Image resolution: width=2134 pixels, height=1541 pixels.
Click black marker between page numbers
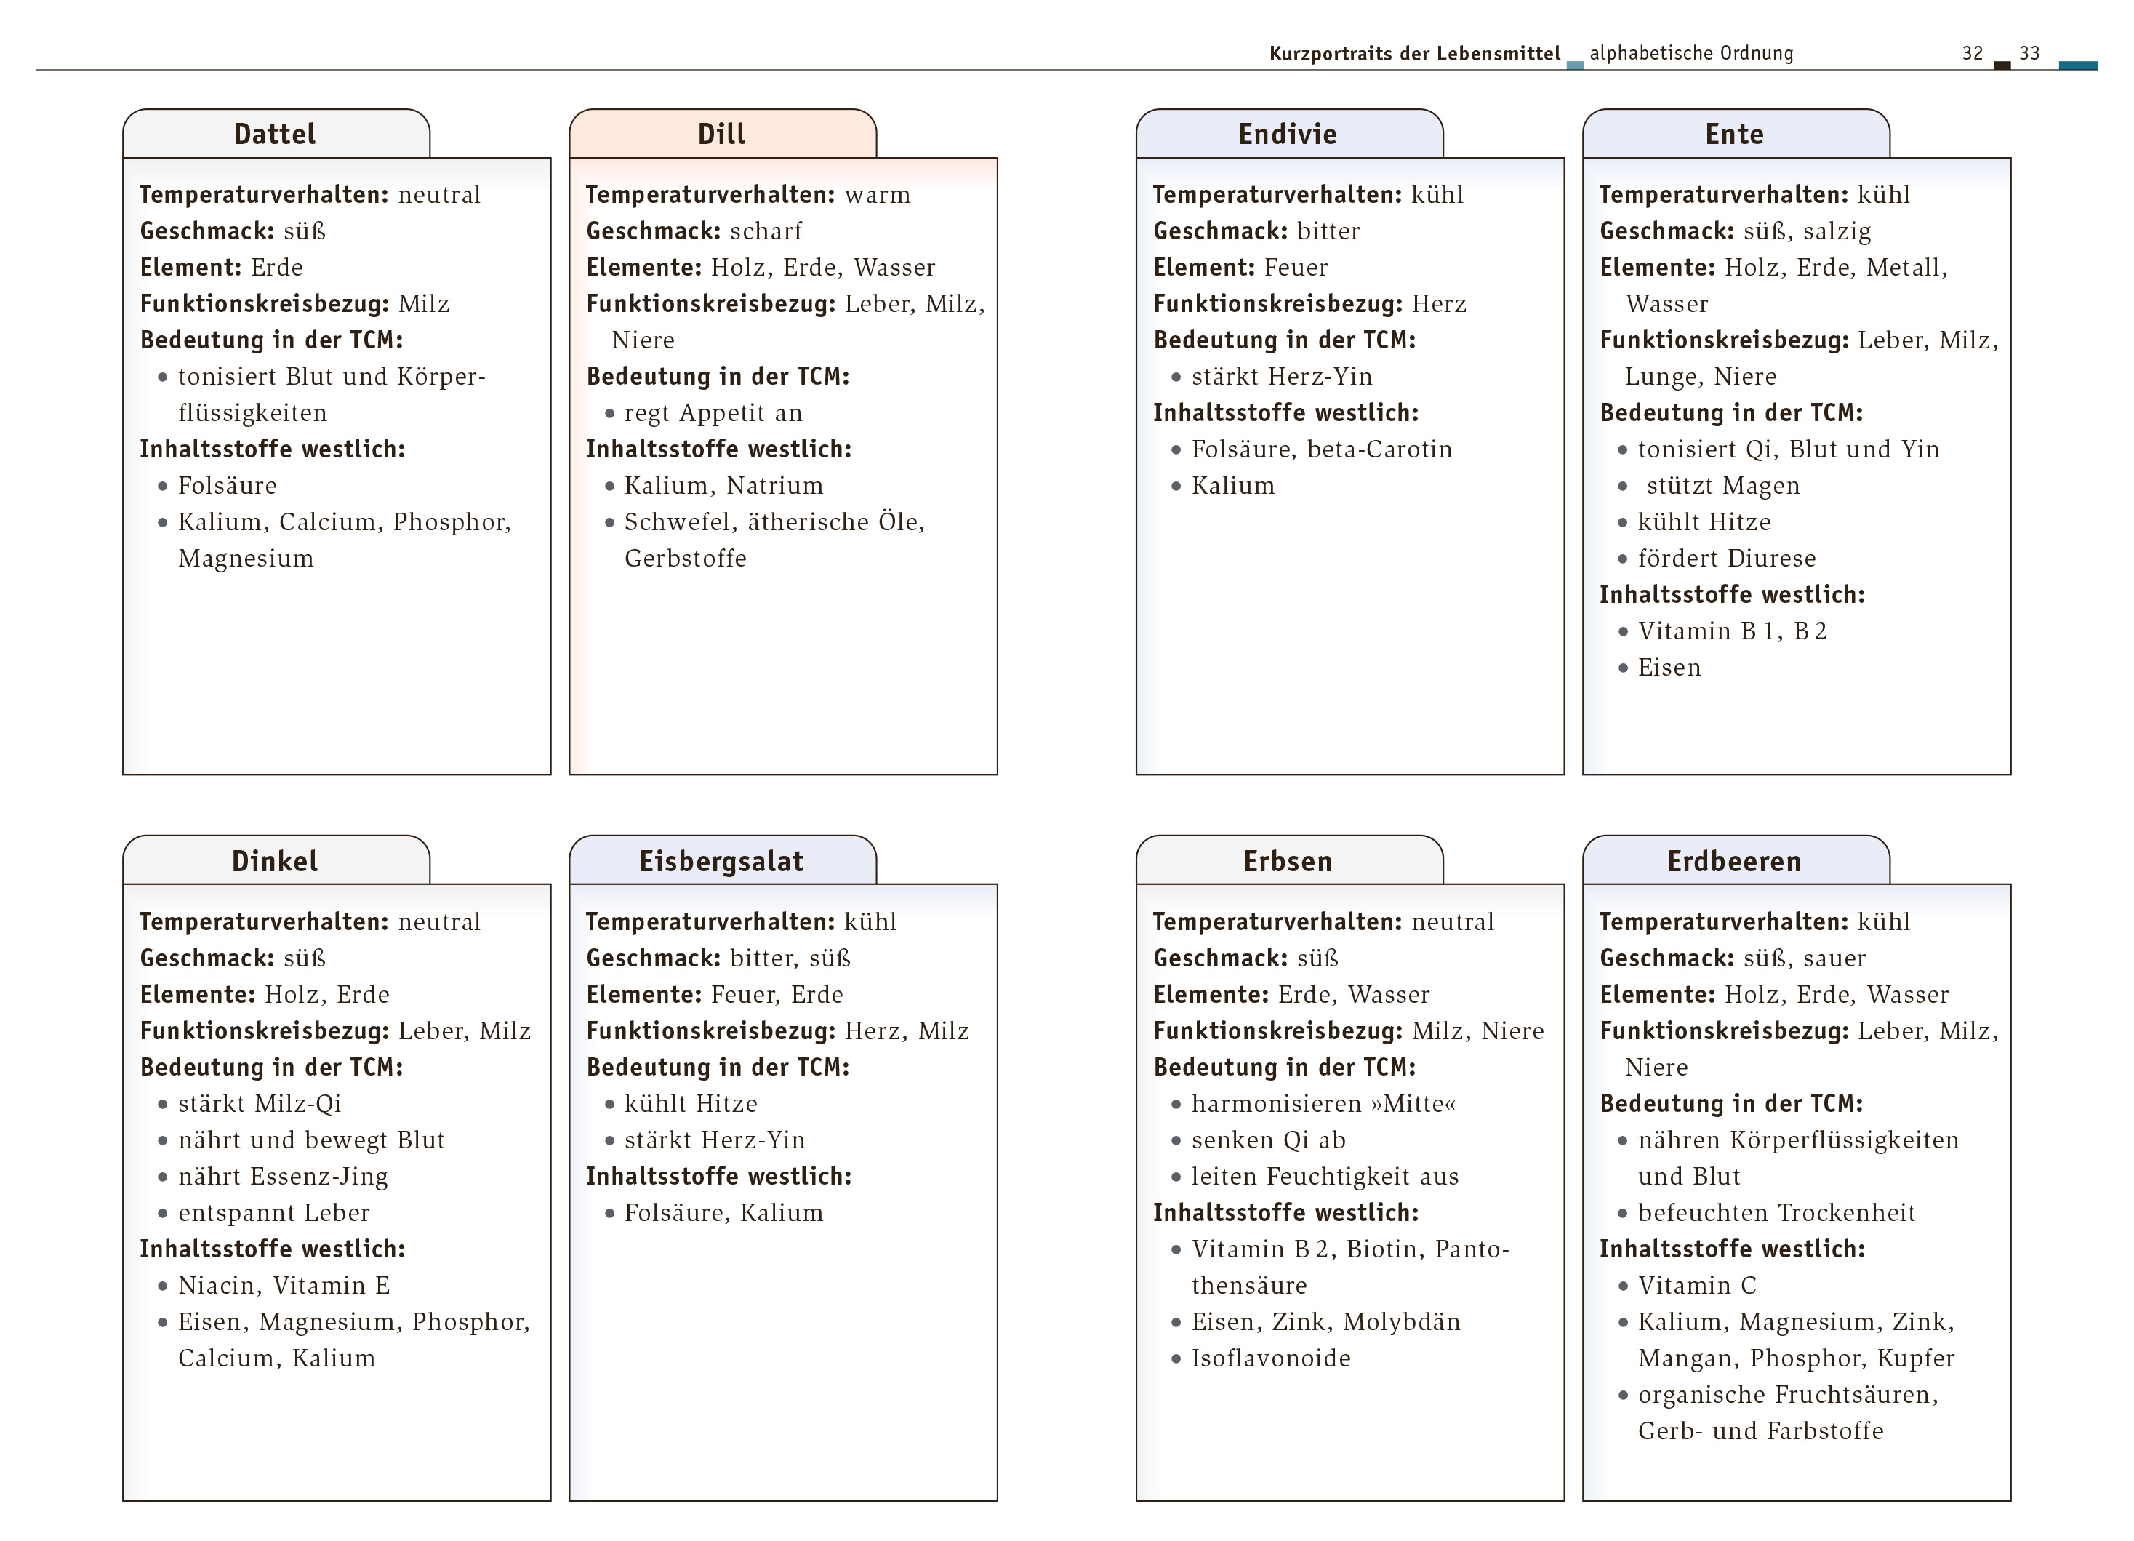tap(2002, 65)
